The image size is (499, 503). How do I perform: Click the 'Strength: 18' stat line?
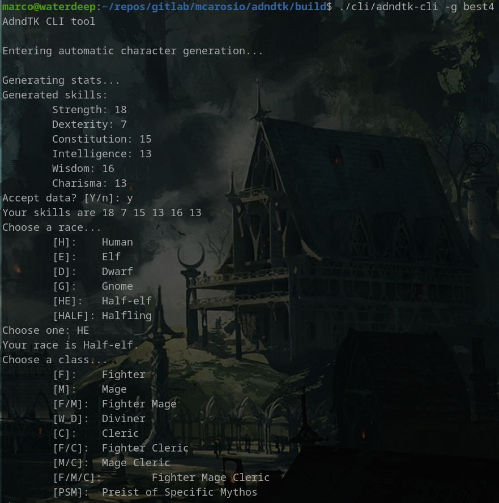point(89,110)
